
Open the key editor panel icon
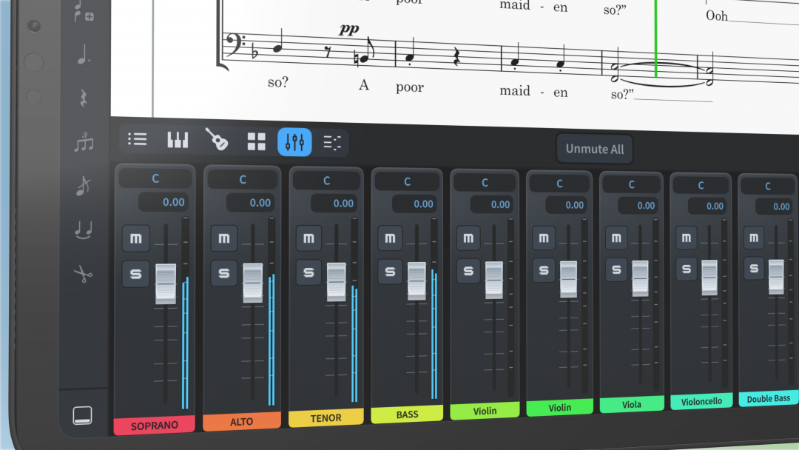332,143
